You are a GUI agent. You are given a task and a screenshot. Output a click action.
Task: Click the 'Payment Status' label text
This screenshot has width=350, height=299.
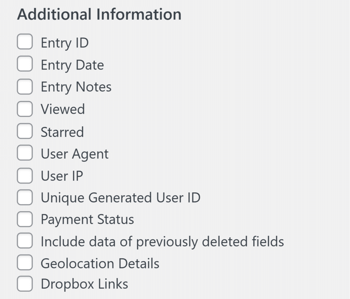tap(87, 219)
